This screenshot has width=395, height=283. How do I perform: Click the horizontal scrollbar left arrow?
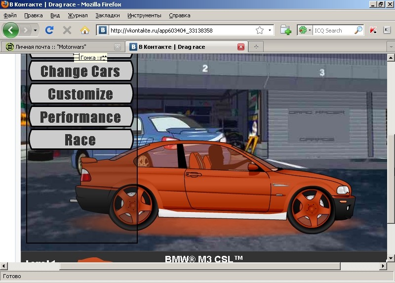tap(4, 266)
